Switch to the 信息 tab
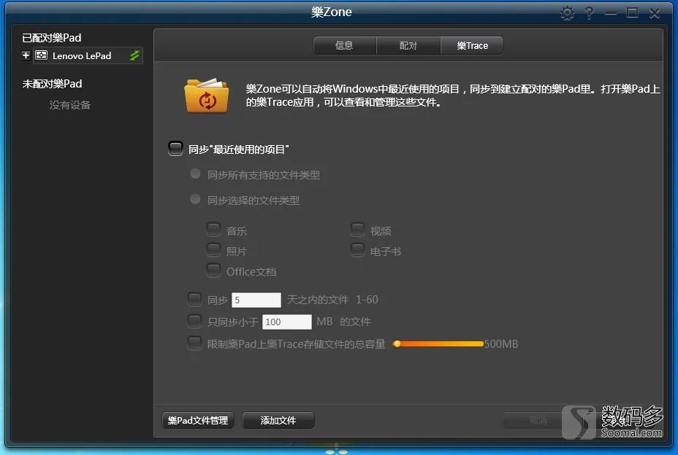The width and height of the screenshot is (678, 455). coord(345,45)
